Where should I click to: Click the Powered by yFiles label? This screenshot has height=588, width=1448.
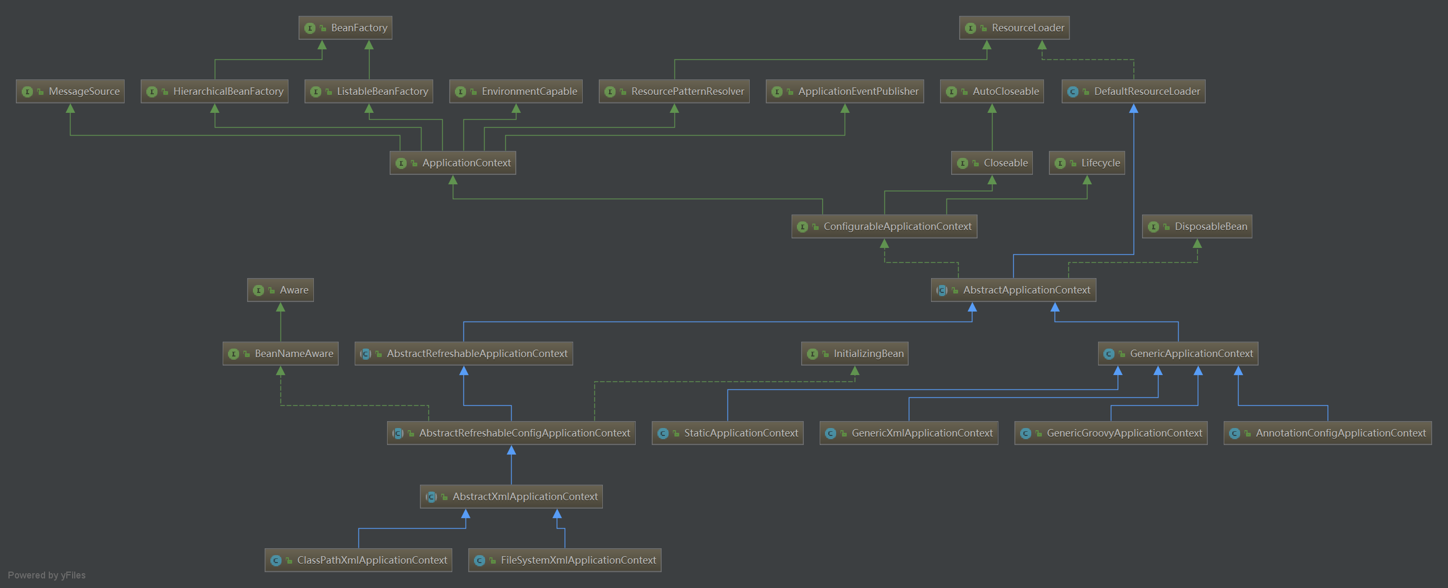click(x=47, y=575)
